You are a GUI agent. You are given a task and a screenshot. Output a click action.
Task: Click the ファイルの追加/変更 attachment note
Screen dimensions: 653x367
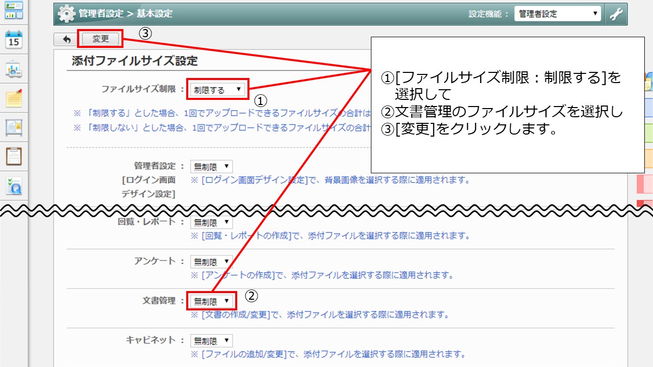[328, 354]
